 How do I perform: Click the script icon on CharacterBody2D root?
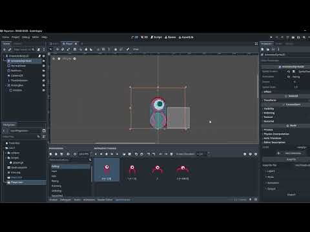[x=39, y=56]
